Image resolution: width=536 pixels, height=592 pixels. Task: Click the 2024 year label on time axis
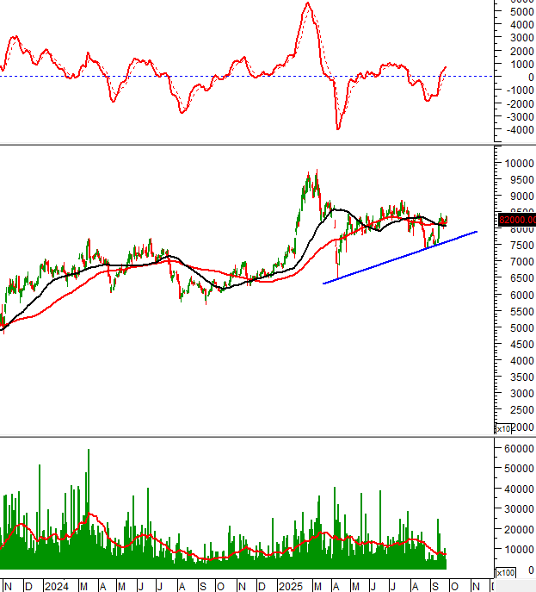coord(55,586)
